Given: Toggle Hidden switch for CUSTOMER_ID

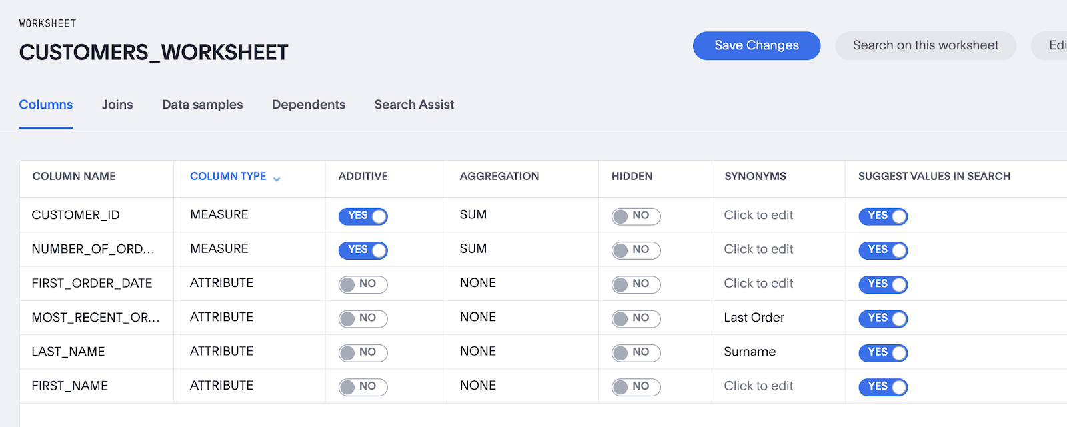Looking at the screenshot, I should 636,216.
